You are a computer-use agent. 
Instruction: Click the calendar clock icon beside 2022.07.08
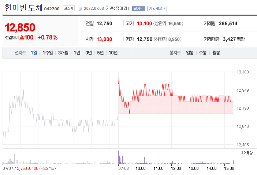pos(81,9)
